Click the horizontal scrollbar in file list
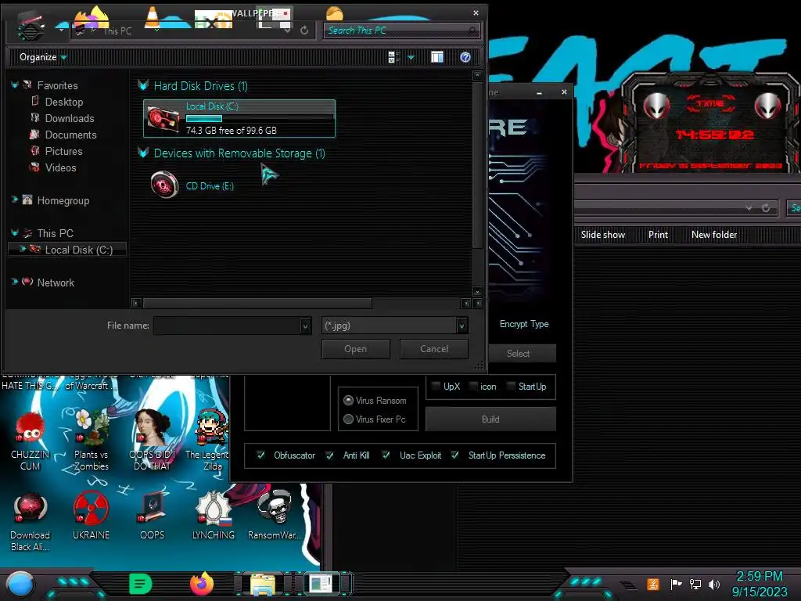 (257, 304)
